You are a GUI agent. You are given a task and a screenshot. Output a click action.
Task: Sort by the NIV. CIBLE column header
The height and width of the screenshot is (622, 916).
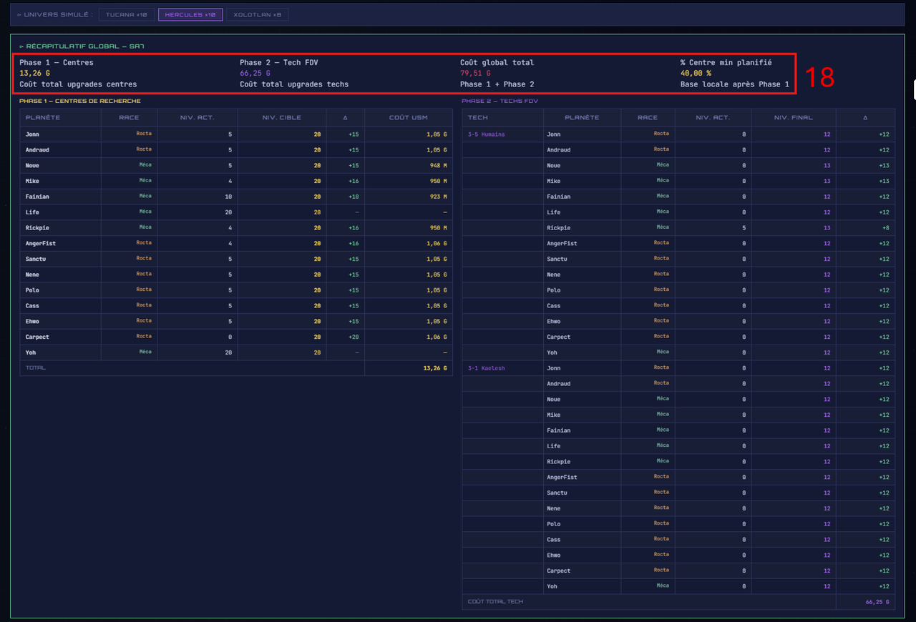click(282, 117)
